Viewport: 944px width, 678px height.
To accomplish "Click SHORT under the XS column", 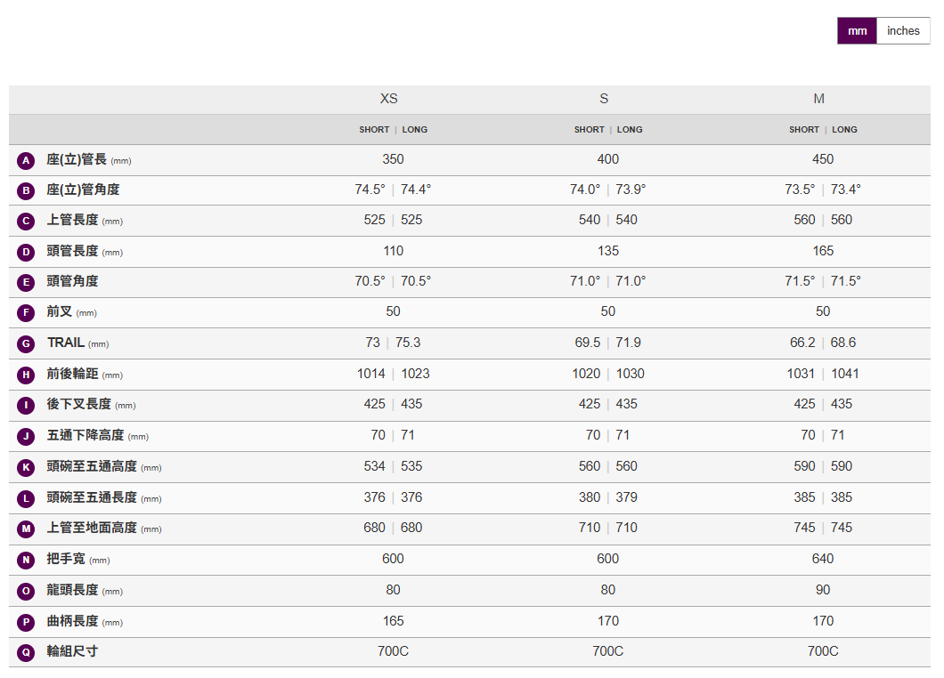I will [374, 130].
